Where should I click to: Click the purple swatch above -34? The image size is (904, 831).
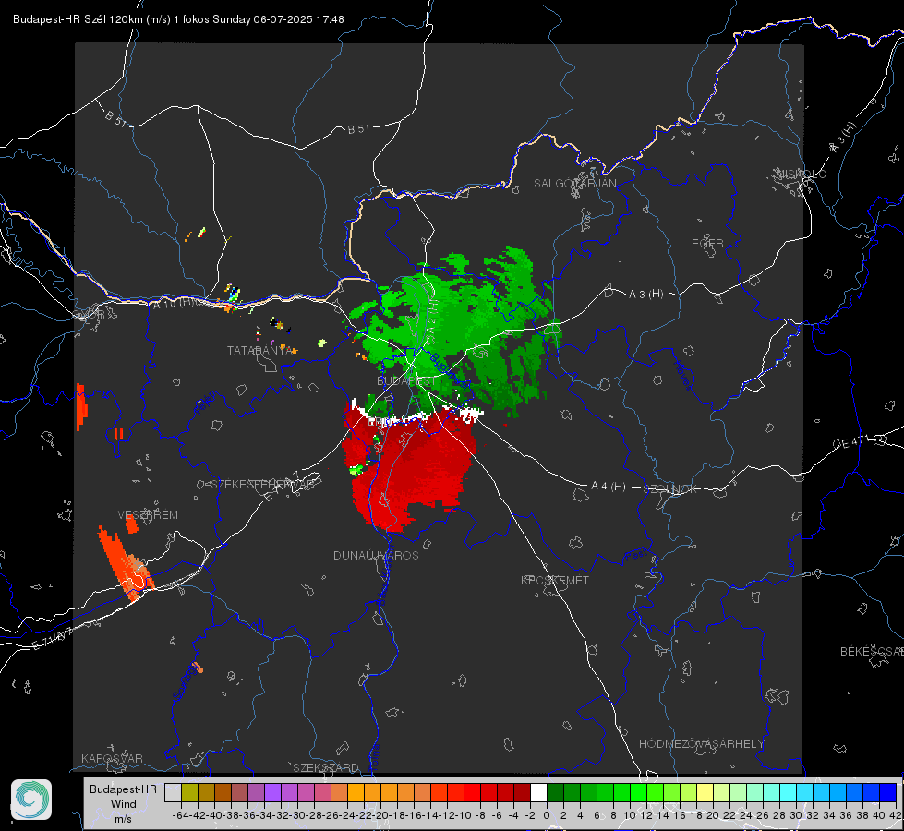[x=272, y=792]
